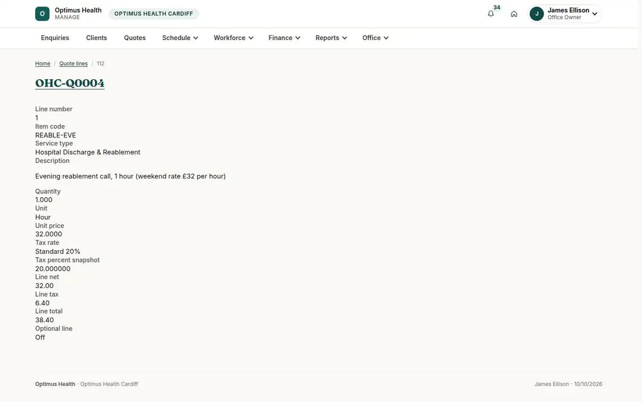The width and height of the screenshot is (642, 402).
Task: Click the line total 38.40
Action: coord(44,320)
